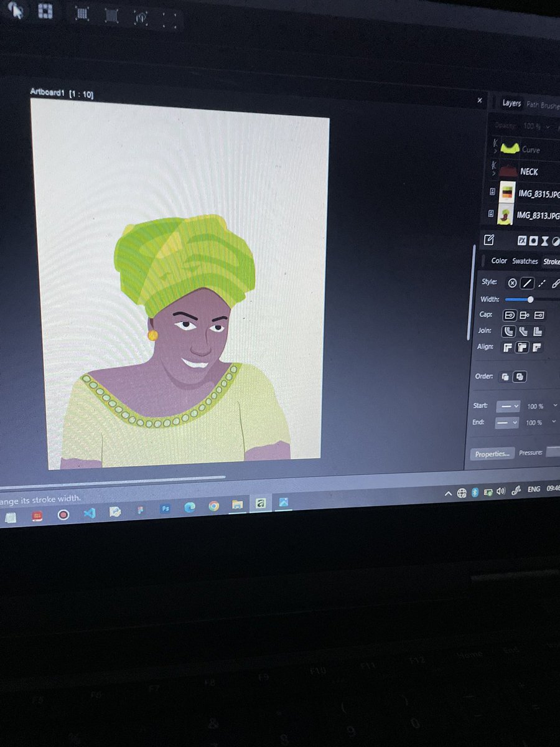The height and width of the screenshot is (747, 560).
Task: Click the grid icon in the top toolbar
Action: [x=45, y=11]
